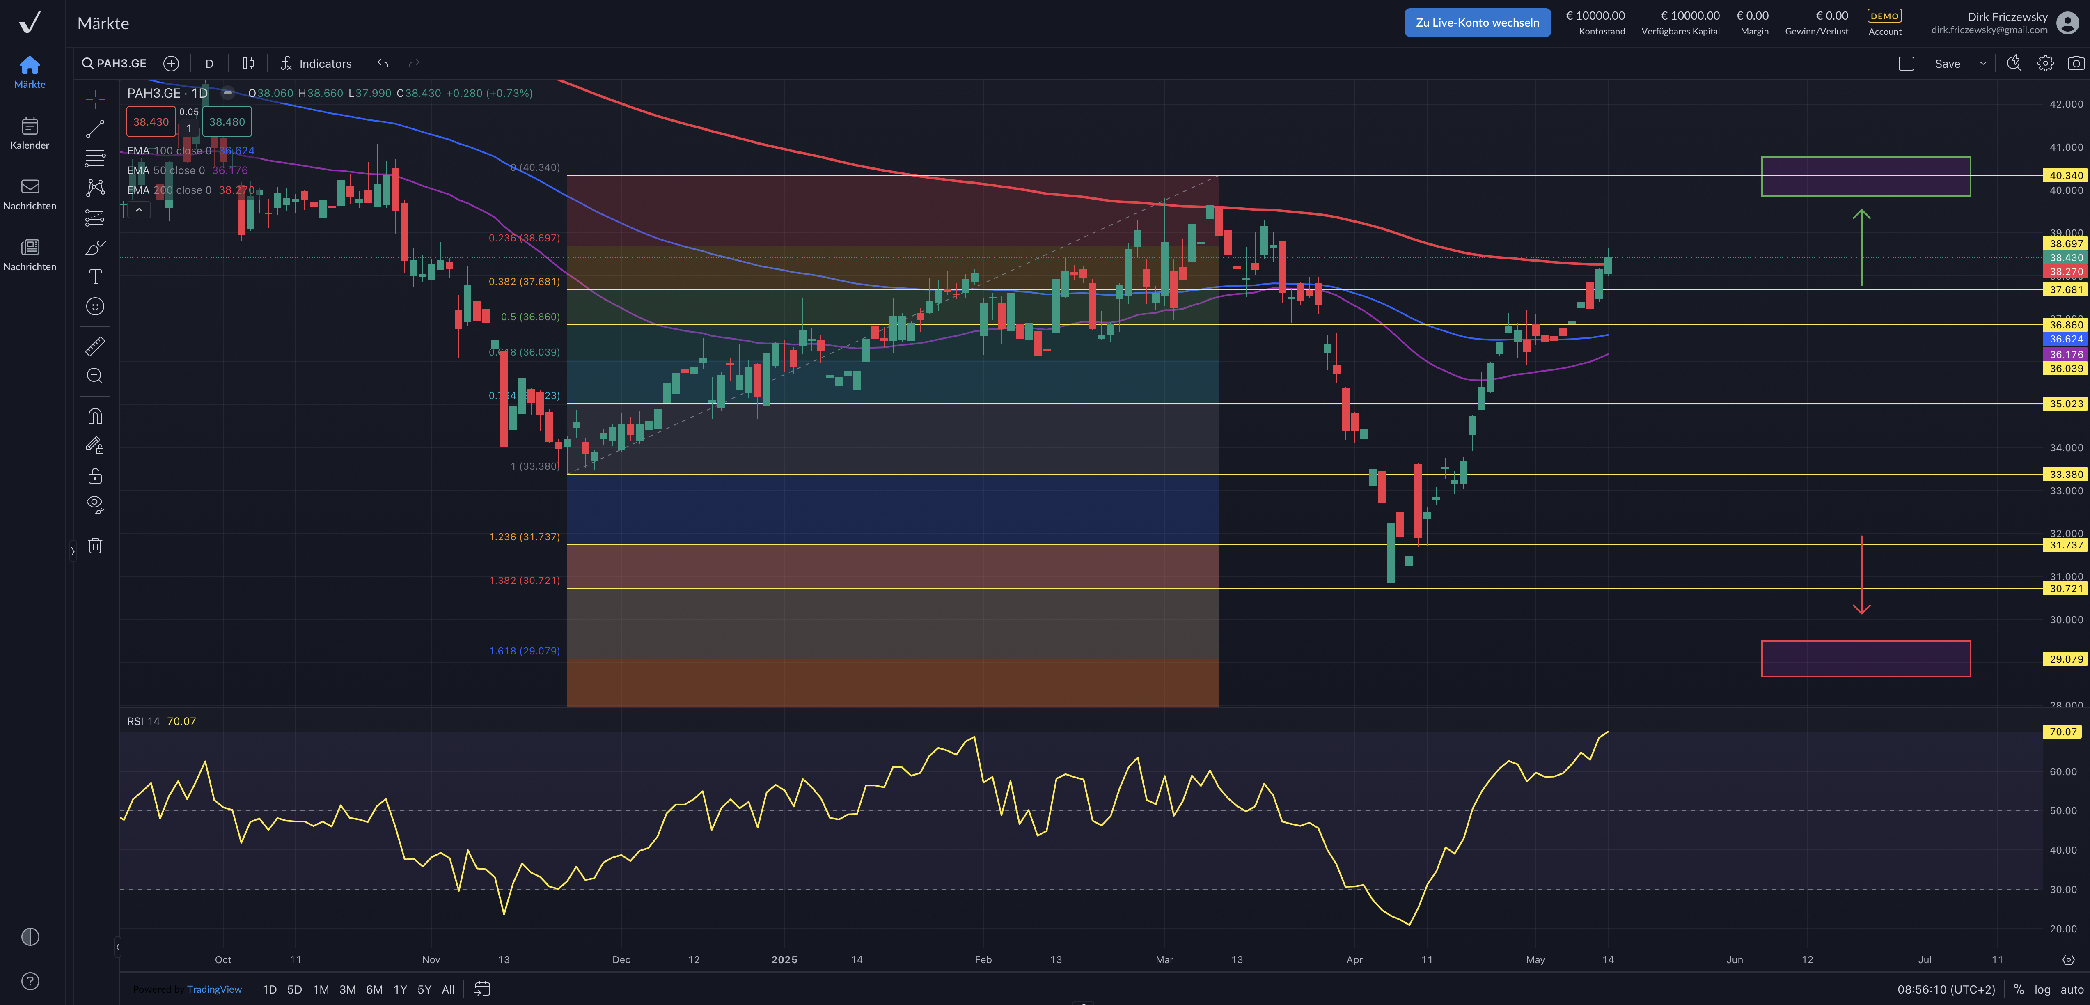Switch to the 3M time range
2090x1005 pixels.
click(x=347, y=989)
